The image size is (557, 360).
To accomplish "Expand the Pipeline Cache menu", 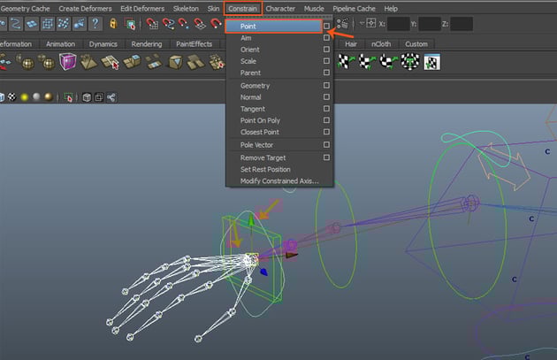I will [354, 8].
